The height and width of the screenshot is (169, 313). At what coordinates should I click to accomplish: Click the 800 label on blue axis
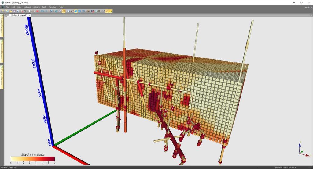click(27, 30)
